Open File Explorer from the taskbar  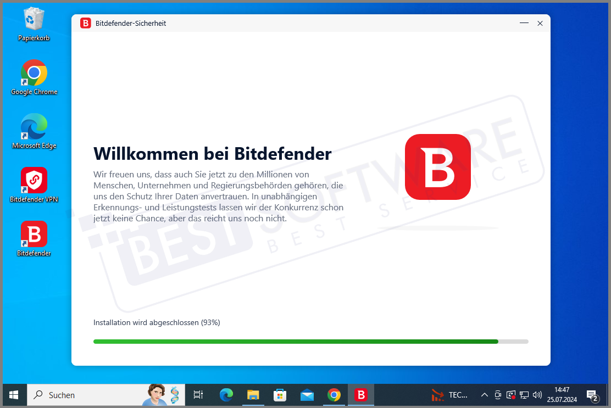click(x=253, y=395)
